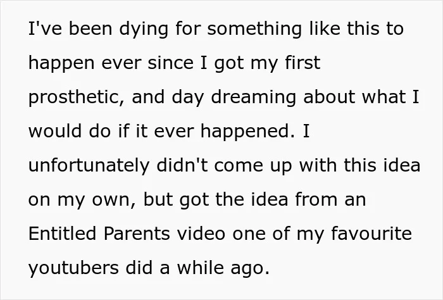This screenshot has width=443, height=300.
Task: Click the word "didn't"
Action: click(x=182, y=165)
